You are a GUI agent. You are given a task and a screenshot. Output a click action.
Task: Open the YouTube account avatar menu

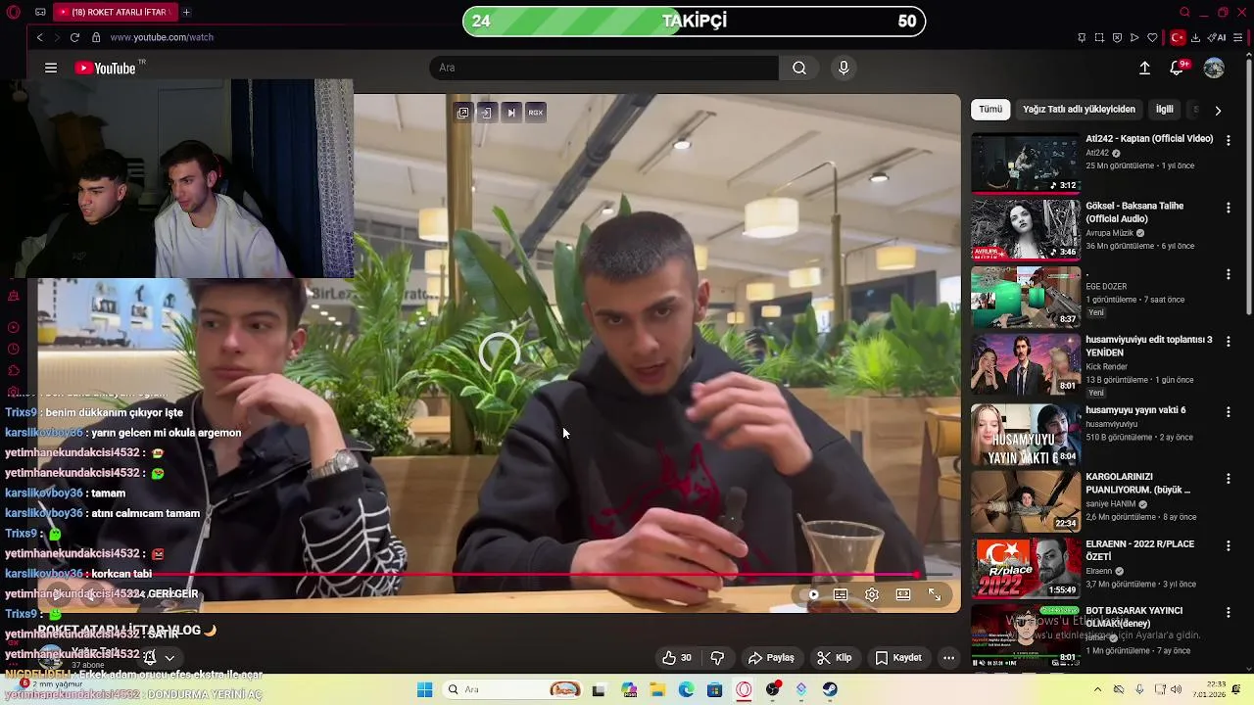1214,68
